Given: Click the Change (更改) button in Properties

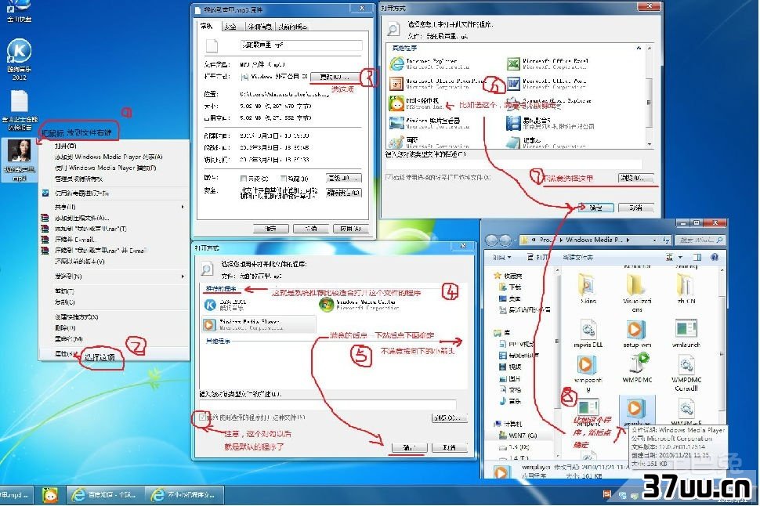Looking at the screenshot, I should [x=335, y=77].
